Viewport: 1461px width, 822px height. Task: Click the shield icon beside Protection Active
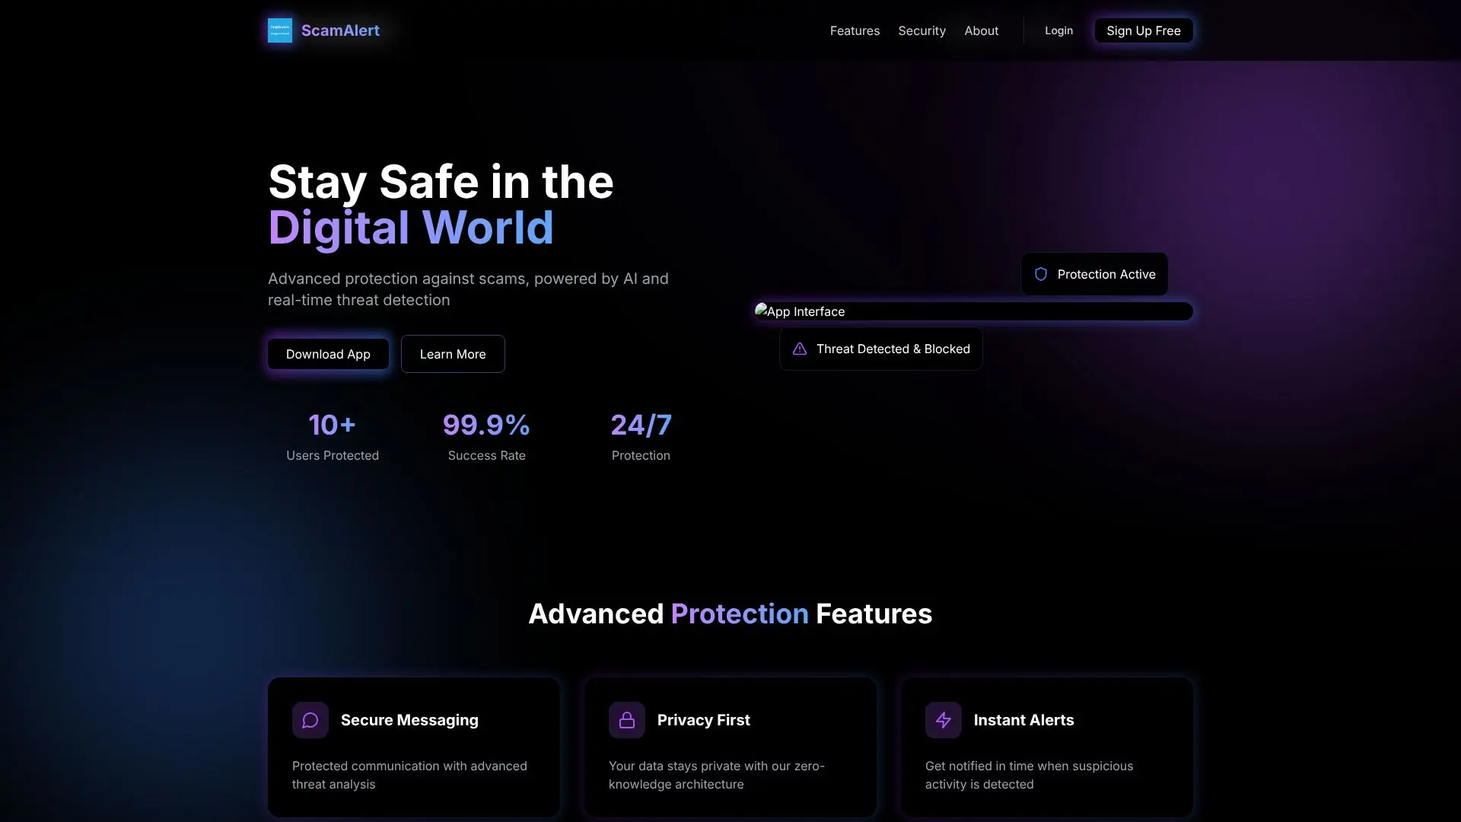1041,274
